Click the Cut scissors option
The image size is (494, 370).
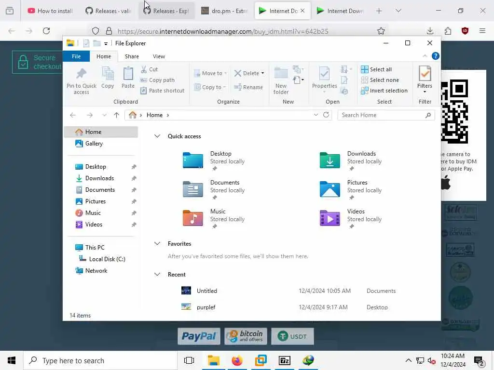150,69
